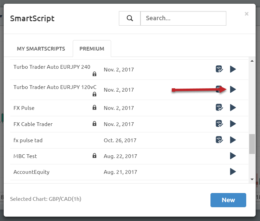
Task: Focus the Search input field
Action: point(183,18)
